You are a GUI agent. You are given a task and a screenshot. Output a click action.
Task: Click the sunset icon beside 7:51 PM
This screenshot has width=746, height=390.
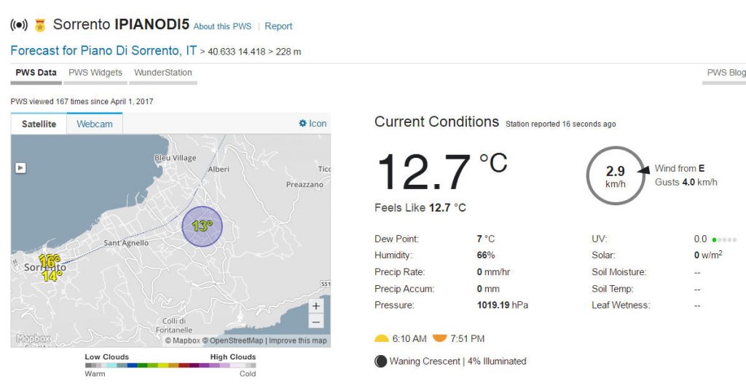pyautogui.click(x=439, y=338)
